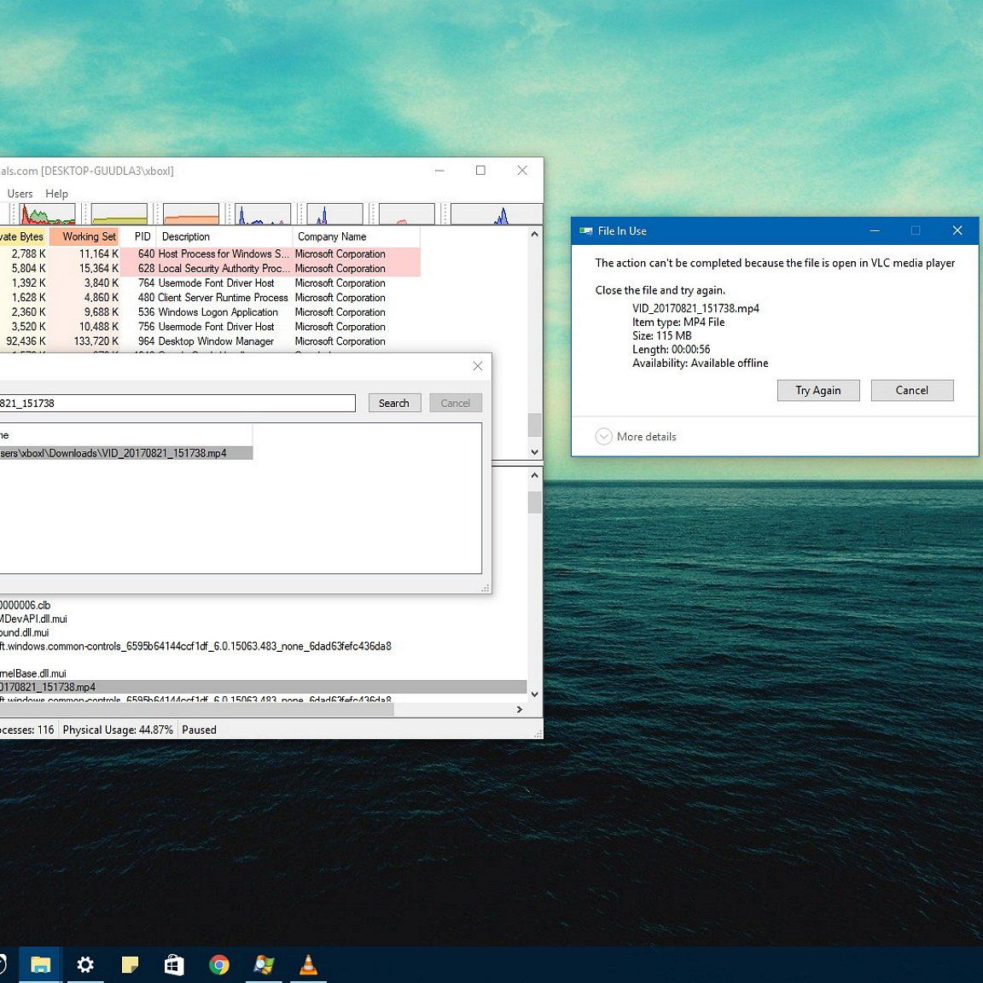Expand More details in File In Use dialog

636,437
